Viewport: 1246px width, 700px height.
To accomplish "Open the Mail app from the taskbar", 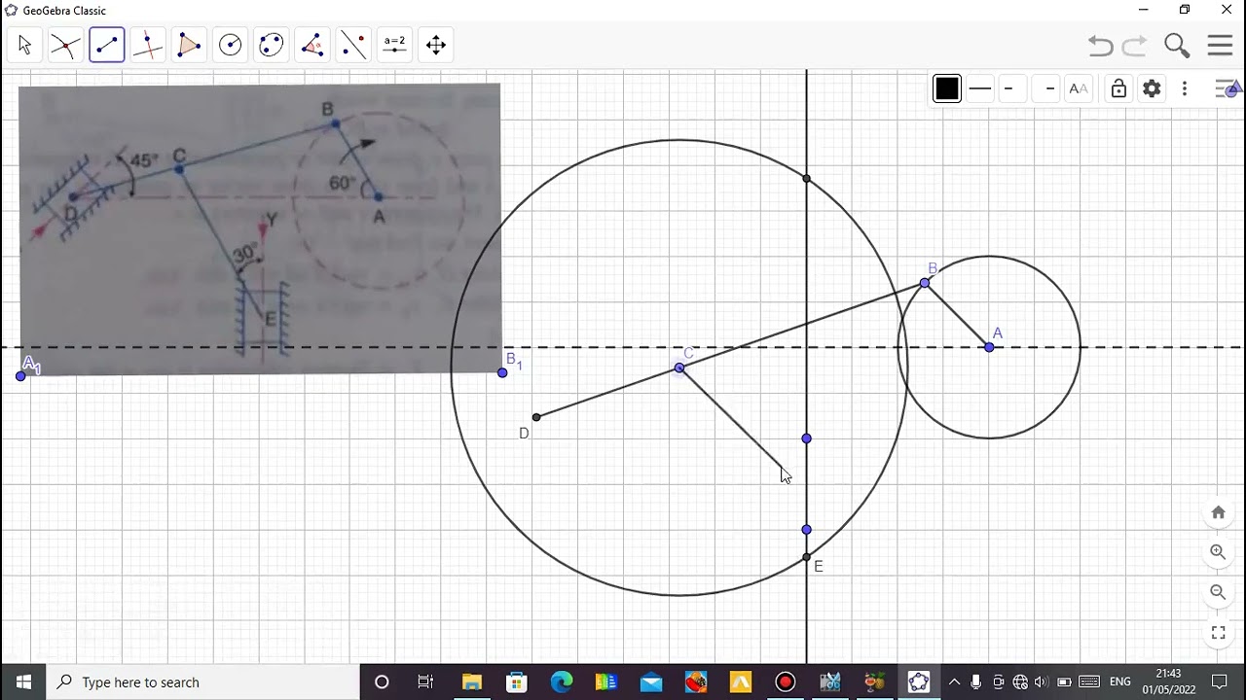I will tap(651, 682).
